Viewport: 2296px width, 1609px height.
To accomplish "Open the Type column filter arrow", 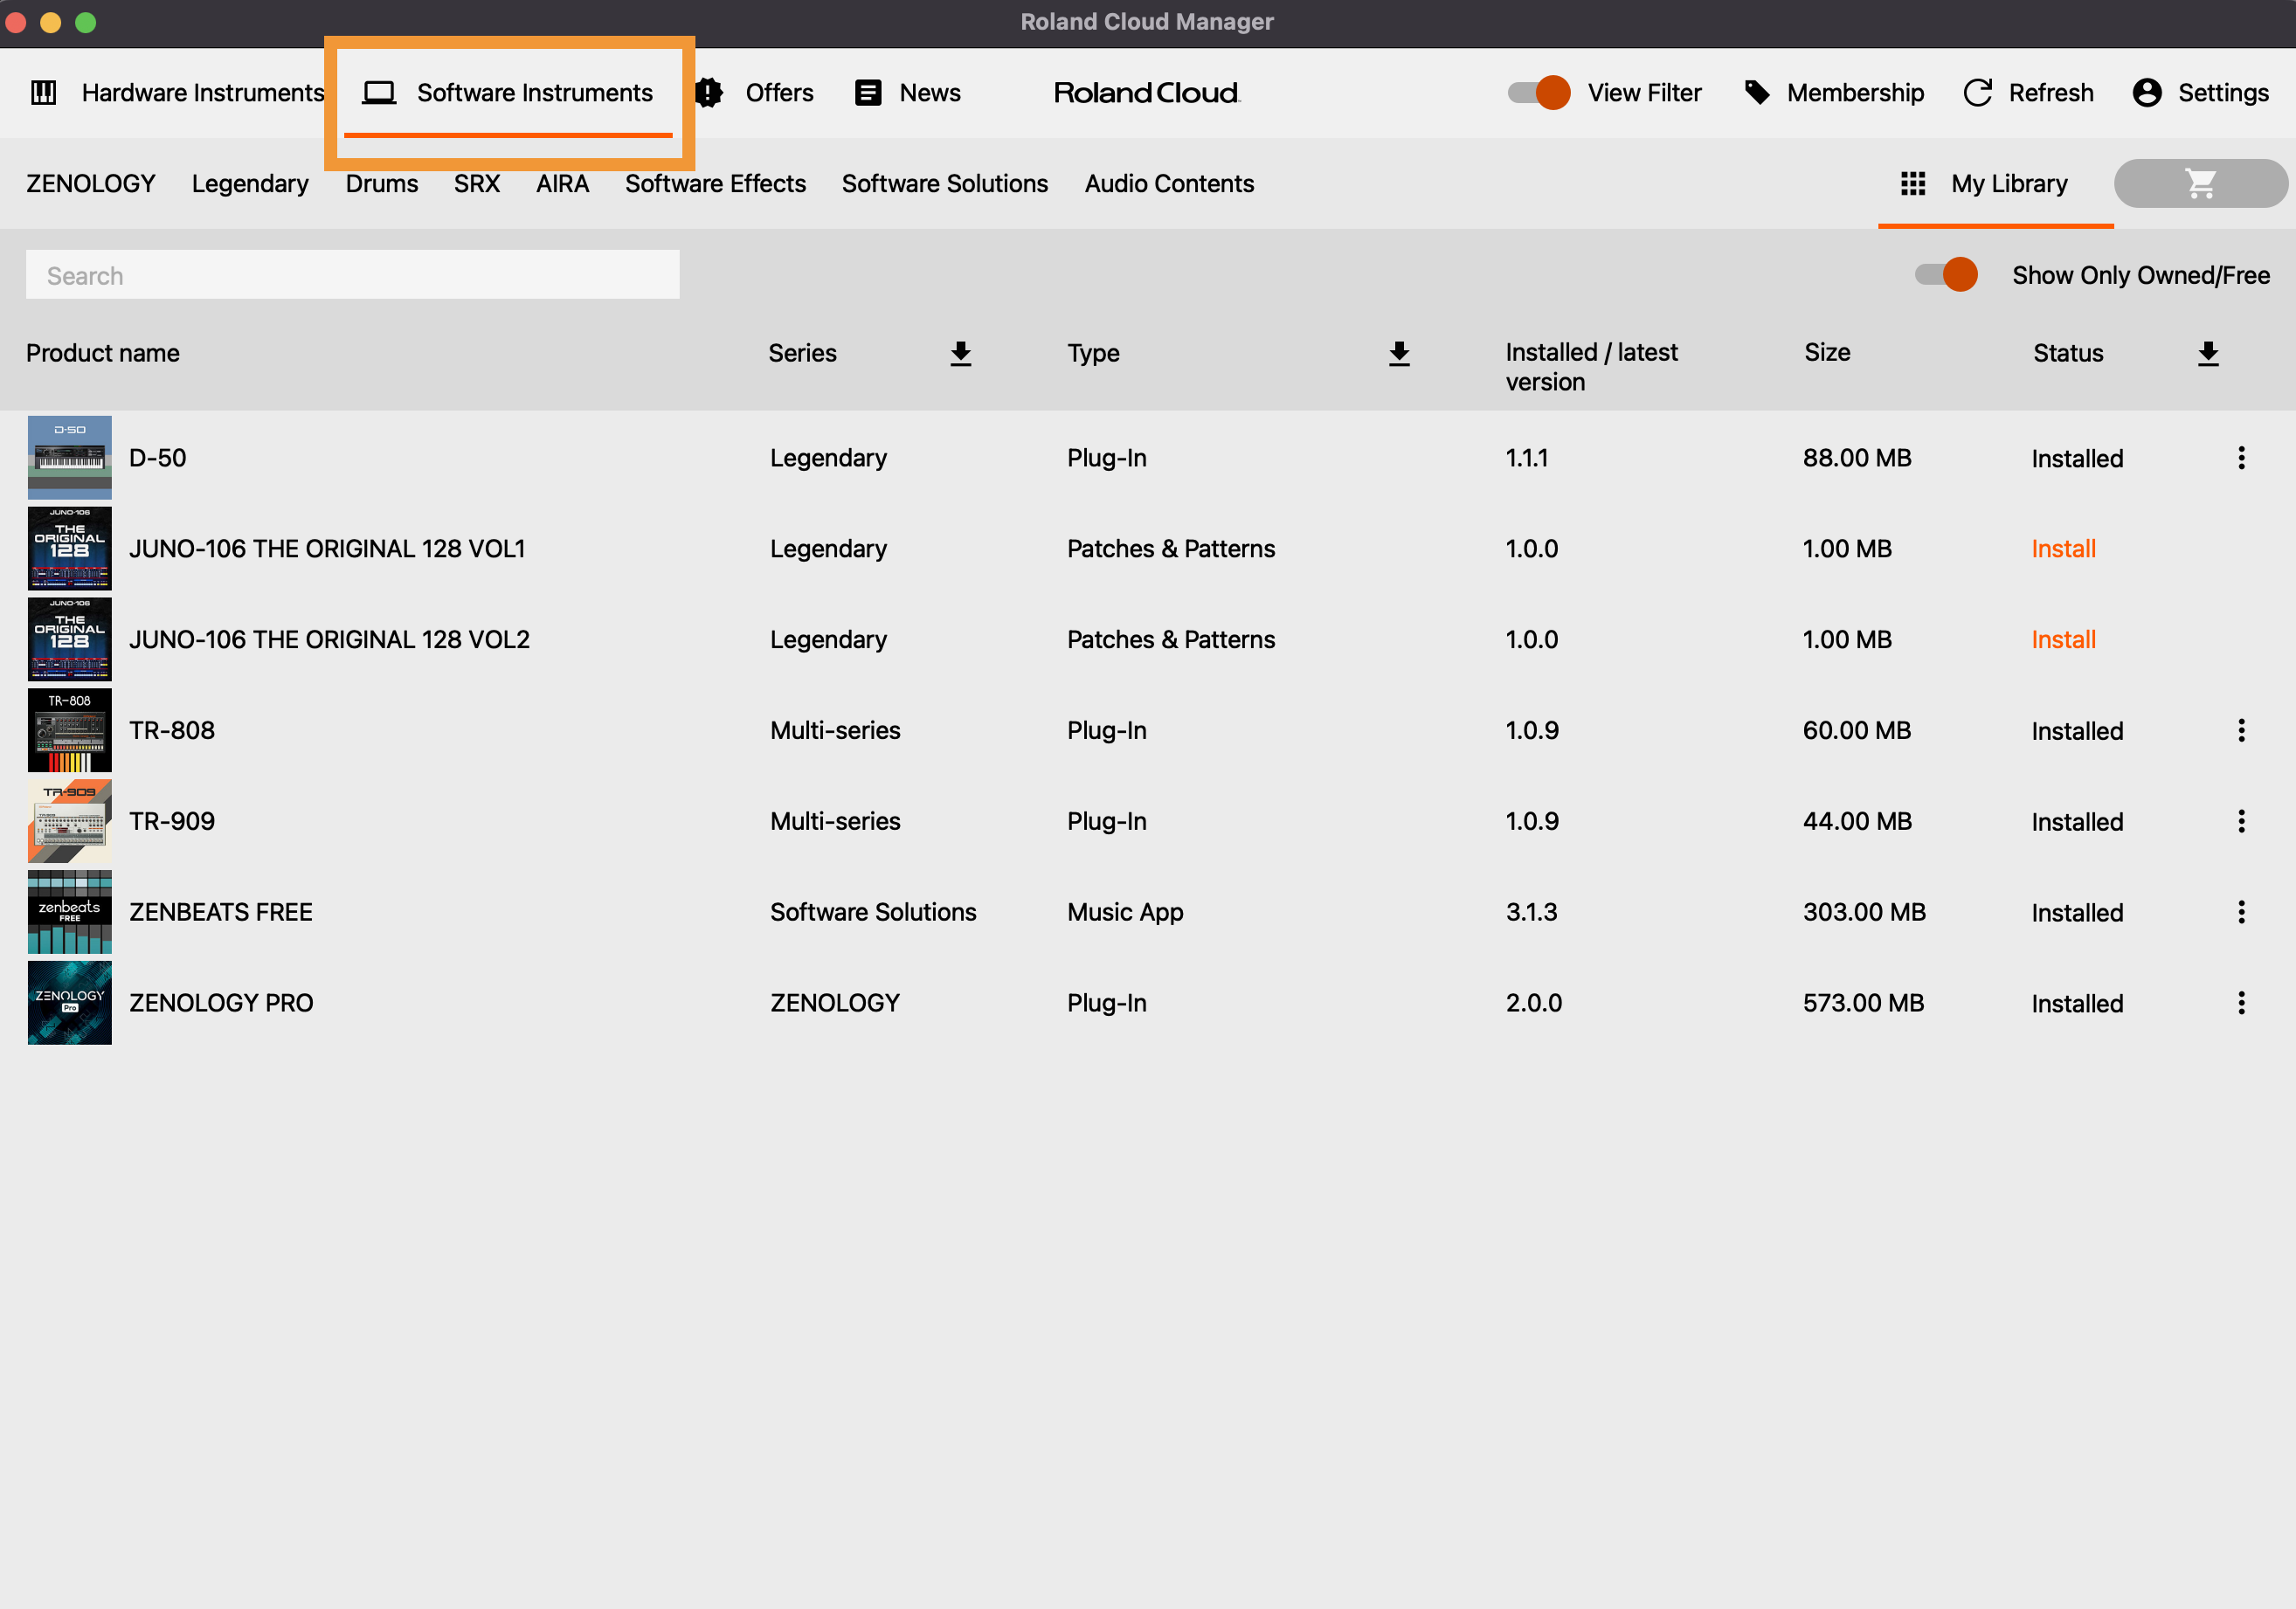I will pyautogui.click(x=1398, y=353).
